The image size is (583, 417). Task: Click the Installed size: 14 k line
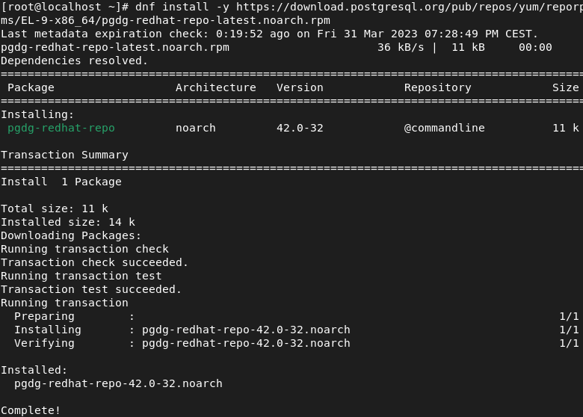click(68, 222)
